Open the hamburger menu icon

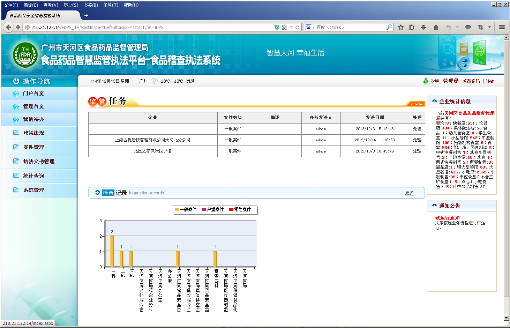[502, 27]
